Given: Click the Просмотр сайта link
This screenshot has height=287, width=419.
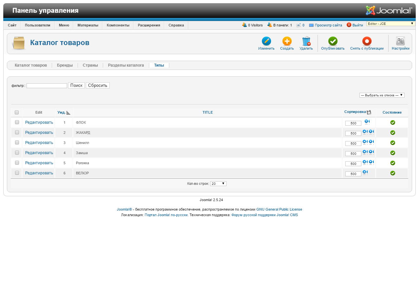Looking at the screenshot, I should (328, 25).
